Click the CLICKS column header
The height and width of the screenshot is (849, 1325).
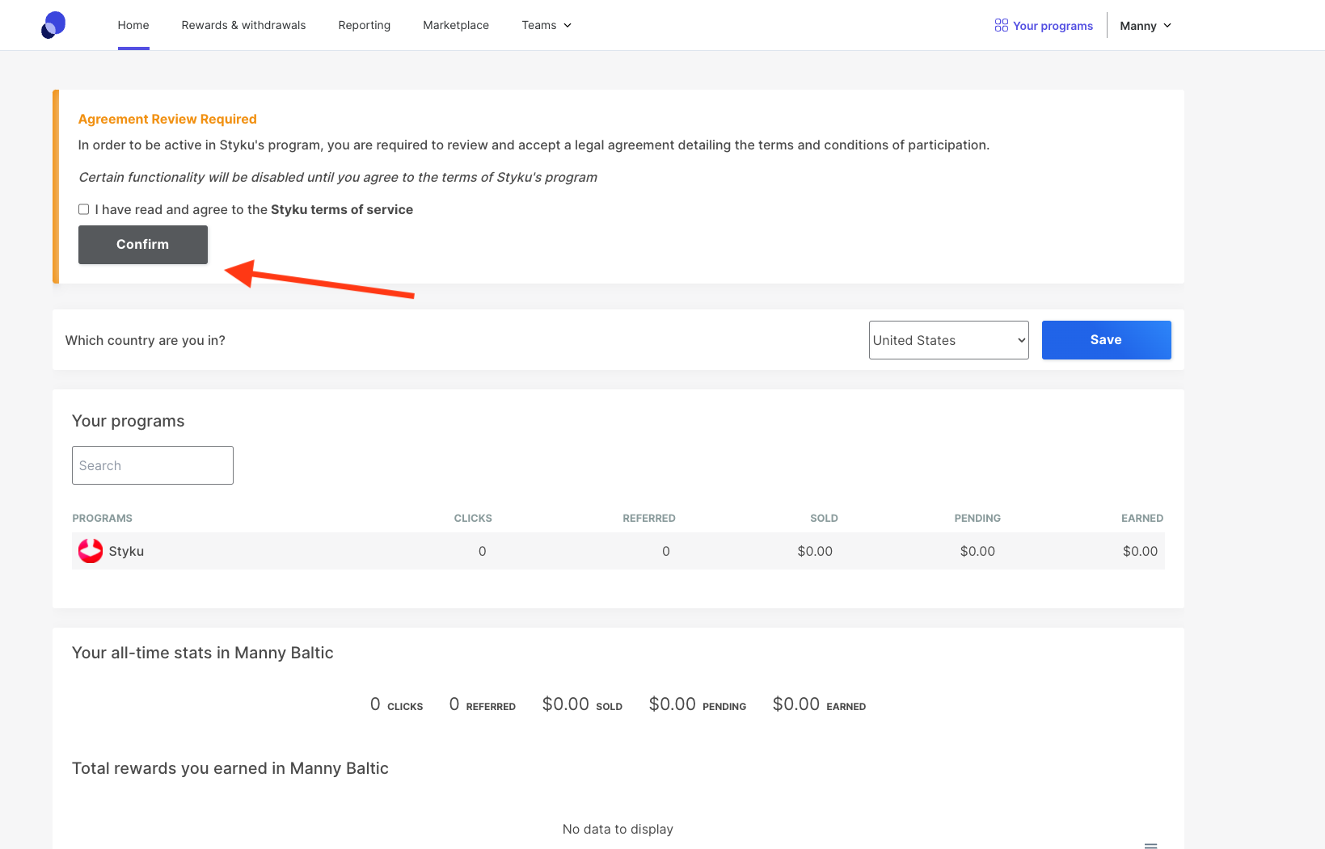473,519
